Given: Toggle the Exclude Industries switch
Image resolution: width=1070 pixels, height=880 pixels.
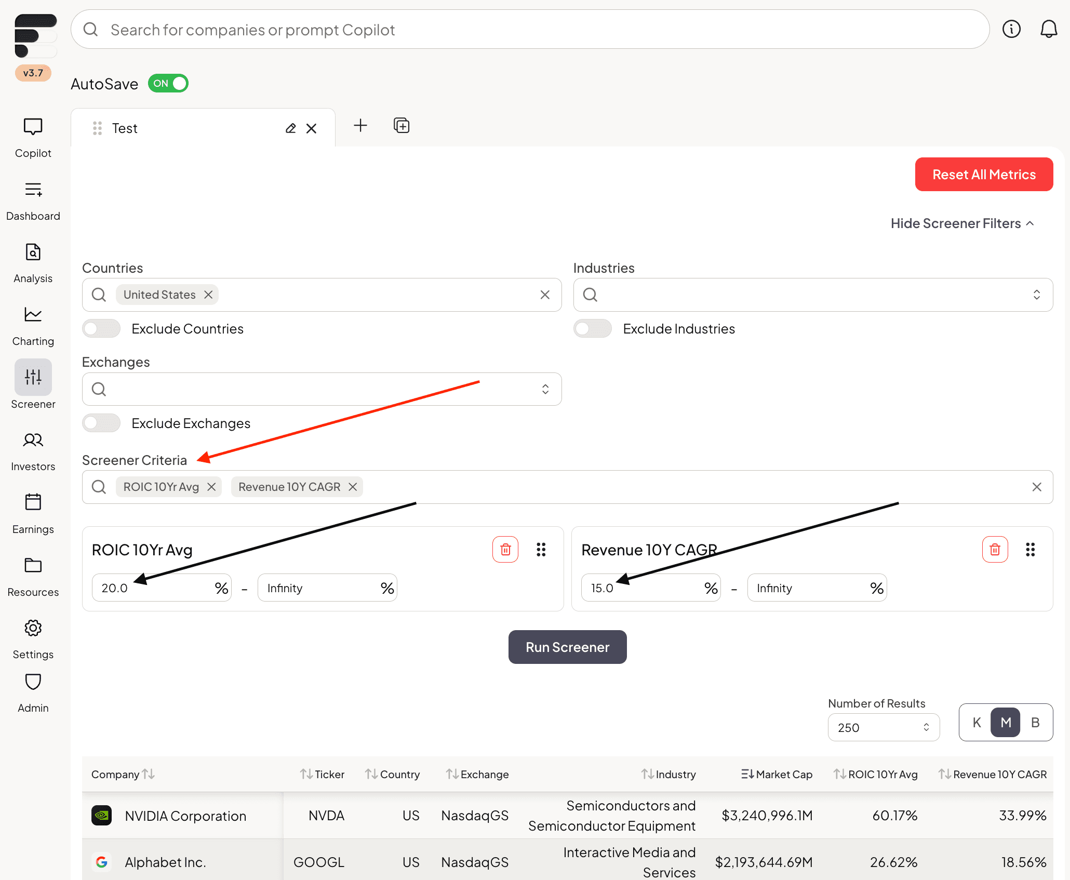Looking at the screenshot, I should (593, 328).
